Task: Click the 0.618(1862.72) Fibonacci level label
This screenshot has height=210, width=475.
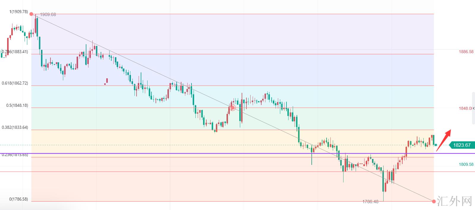Action: point(15,83)
